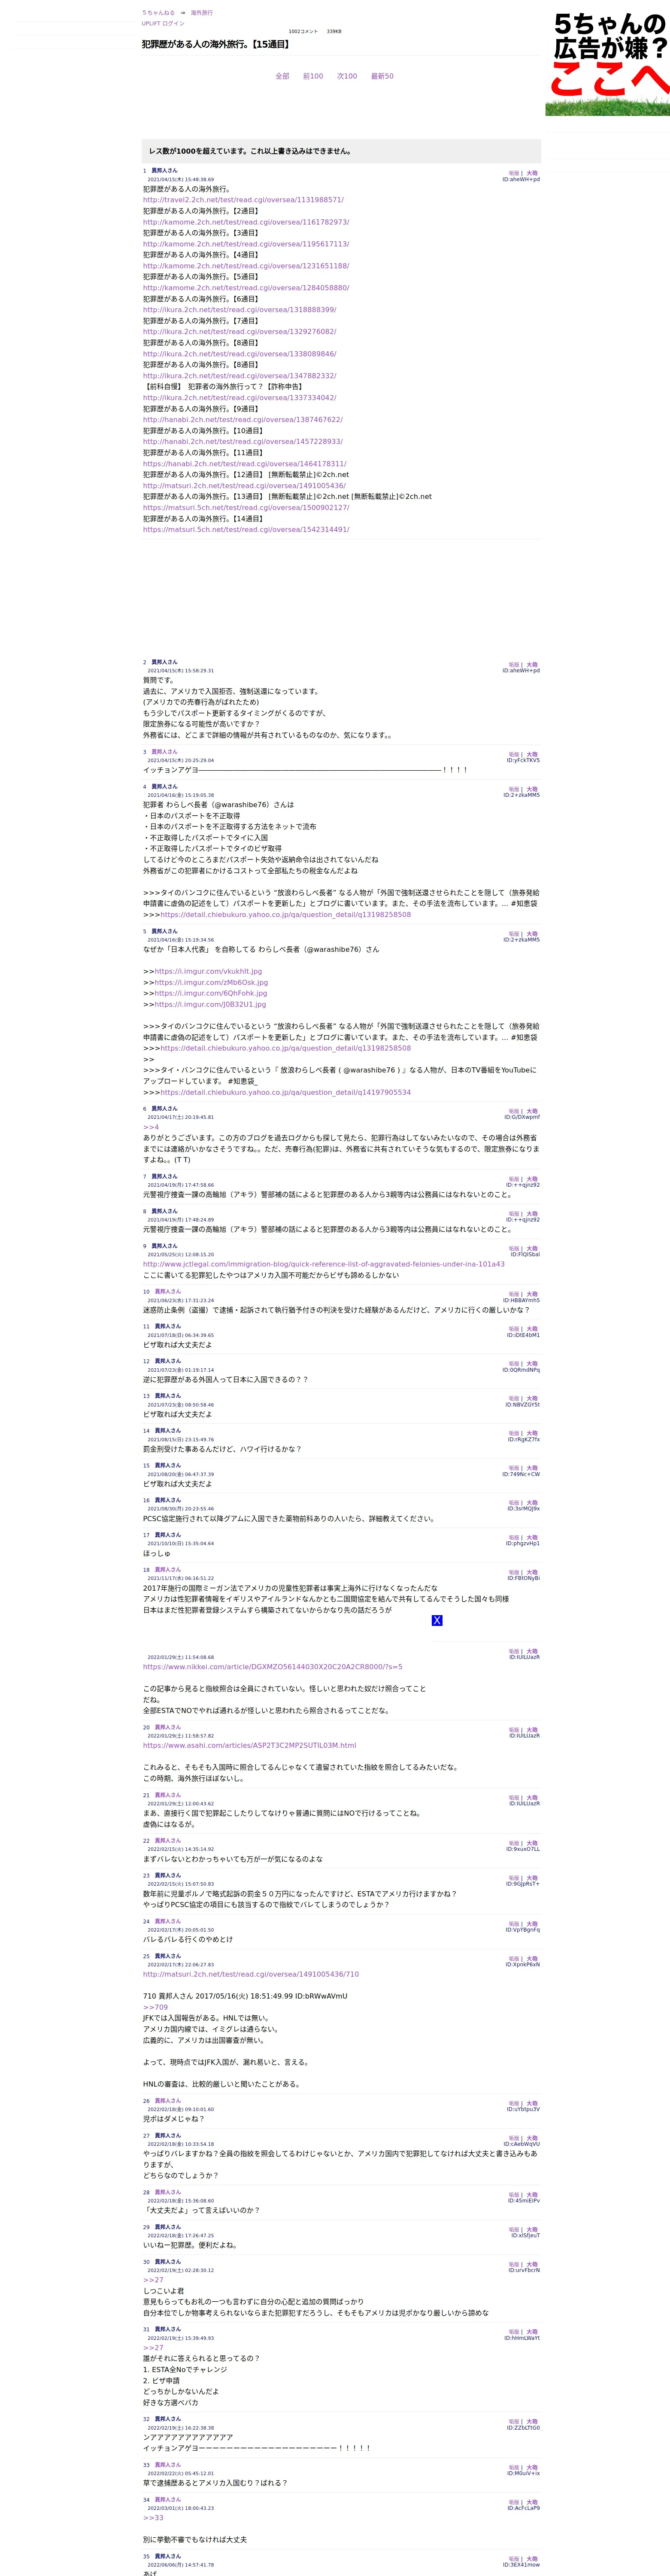Viewport: 670px width, 2576px height.
Task: Open the matsuri 2ch link ending 1491005436/
Action: pos(244,486)
